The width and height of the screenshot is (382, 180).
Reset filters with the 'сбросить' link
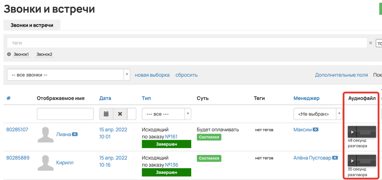tap(187, 75)
